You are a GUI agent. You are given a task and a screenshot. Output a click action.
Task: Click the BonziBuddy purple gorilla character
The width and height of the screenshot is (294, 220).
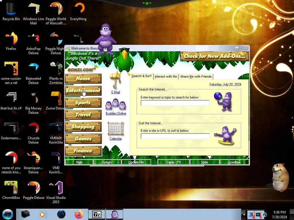pyautogui.click(x=105, y=39)
